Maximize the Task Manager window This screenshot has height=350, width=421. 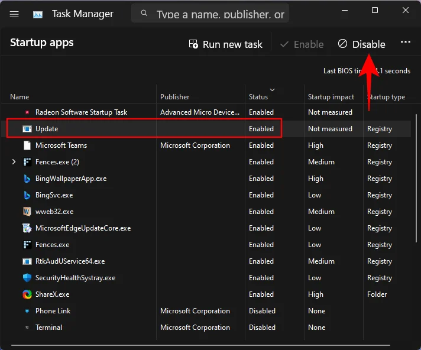375,11
